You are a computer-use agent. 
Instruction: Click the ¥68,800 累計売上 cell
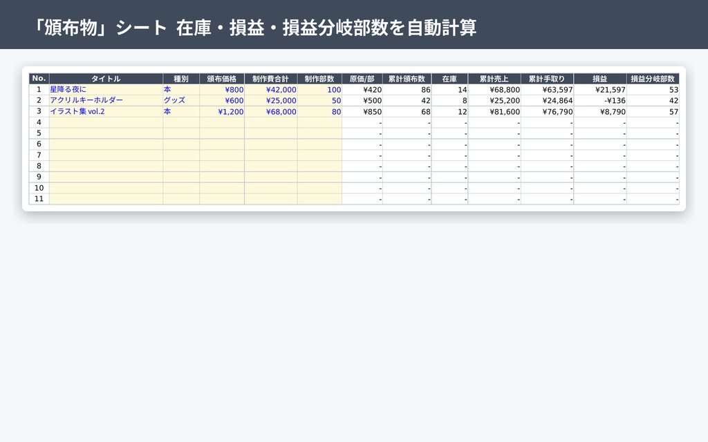[494, 89]
